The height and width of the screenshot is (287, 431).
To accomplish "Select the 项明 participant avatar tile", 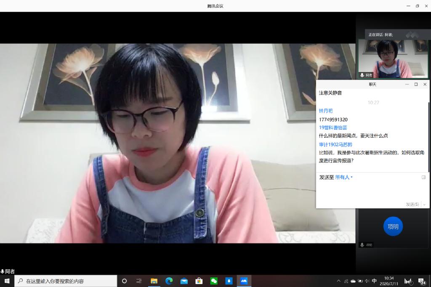I will (x=393, y=226).
